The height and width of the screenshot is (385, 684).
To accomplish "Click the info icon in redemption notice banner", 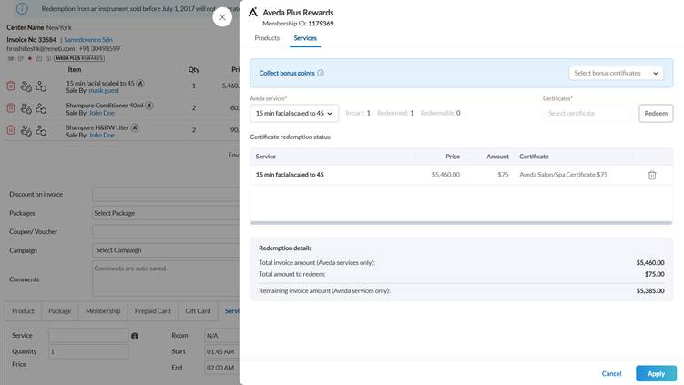I will (22, 8).
